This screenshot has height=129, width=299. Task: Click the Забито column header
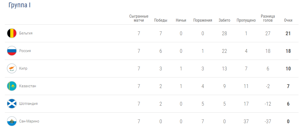(x=224, y=20)
